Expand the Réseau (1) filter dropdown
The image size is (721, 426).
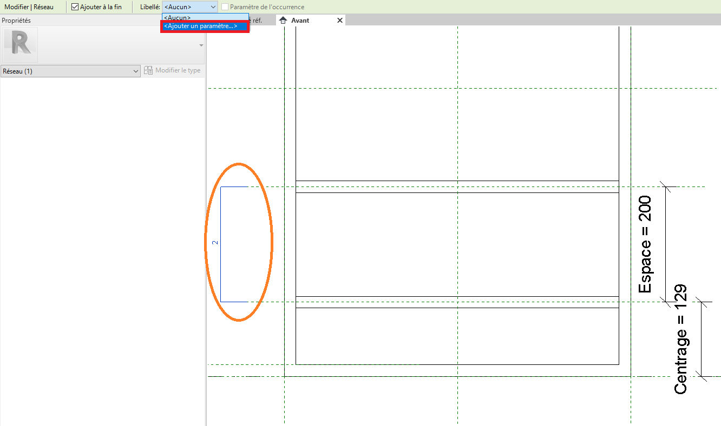pyautogui.click(x=136, y=71)
